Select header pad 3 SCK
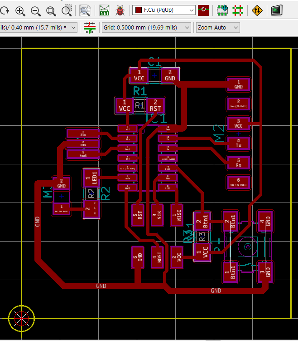This screenshot has height=341, width=298. 157,215
